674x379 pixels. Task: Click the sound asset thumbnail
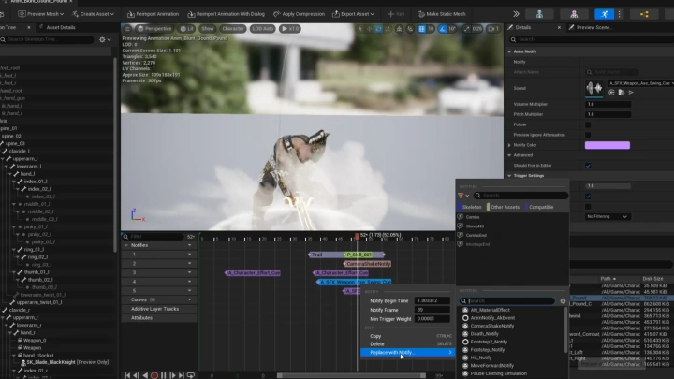click(594, 88)
